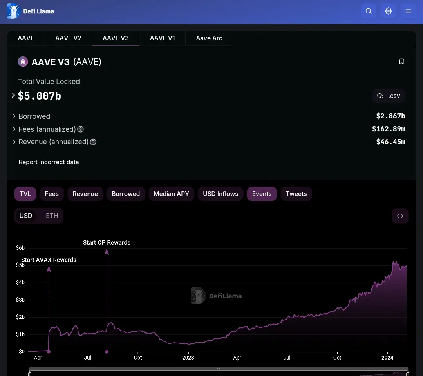Screen dimensions: 423x376
Task: Click the AAVE V3 ghost logo
Action: 23,62
